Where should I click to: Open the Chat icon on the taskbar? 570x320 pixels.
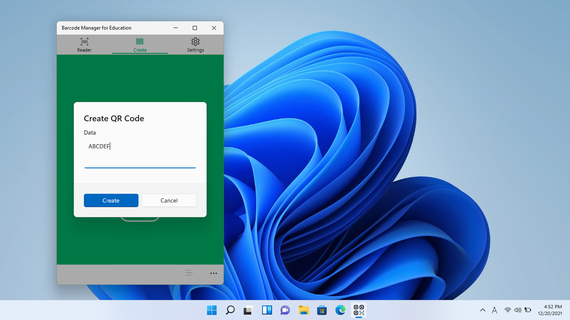[285, 310]
